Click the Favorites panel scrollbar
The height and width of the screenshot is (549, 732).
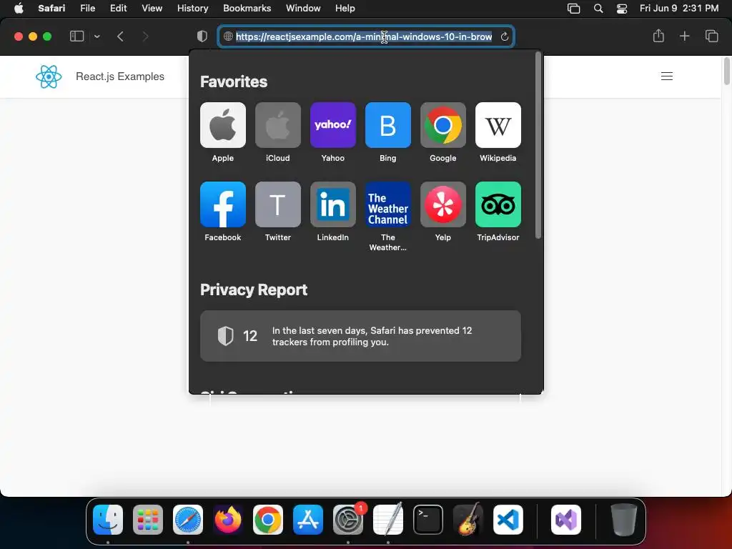pos(538,146)
